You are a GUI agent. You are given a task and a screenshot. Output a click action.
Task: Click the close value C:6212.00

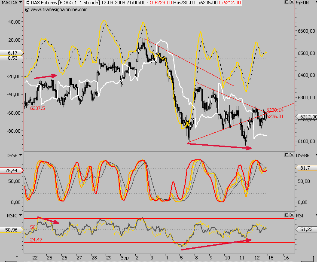230,3
